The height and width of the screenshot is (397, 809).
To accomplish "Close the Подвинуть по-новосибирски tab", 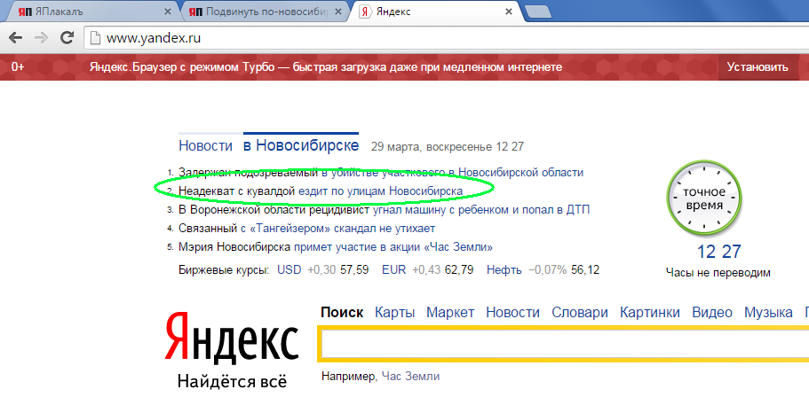I will (338, 12).
